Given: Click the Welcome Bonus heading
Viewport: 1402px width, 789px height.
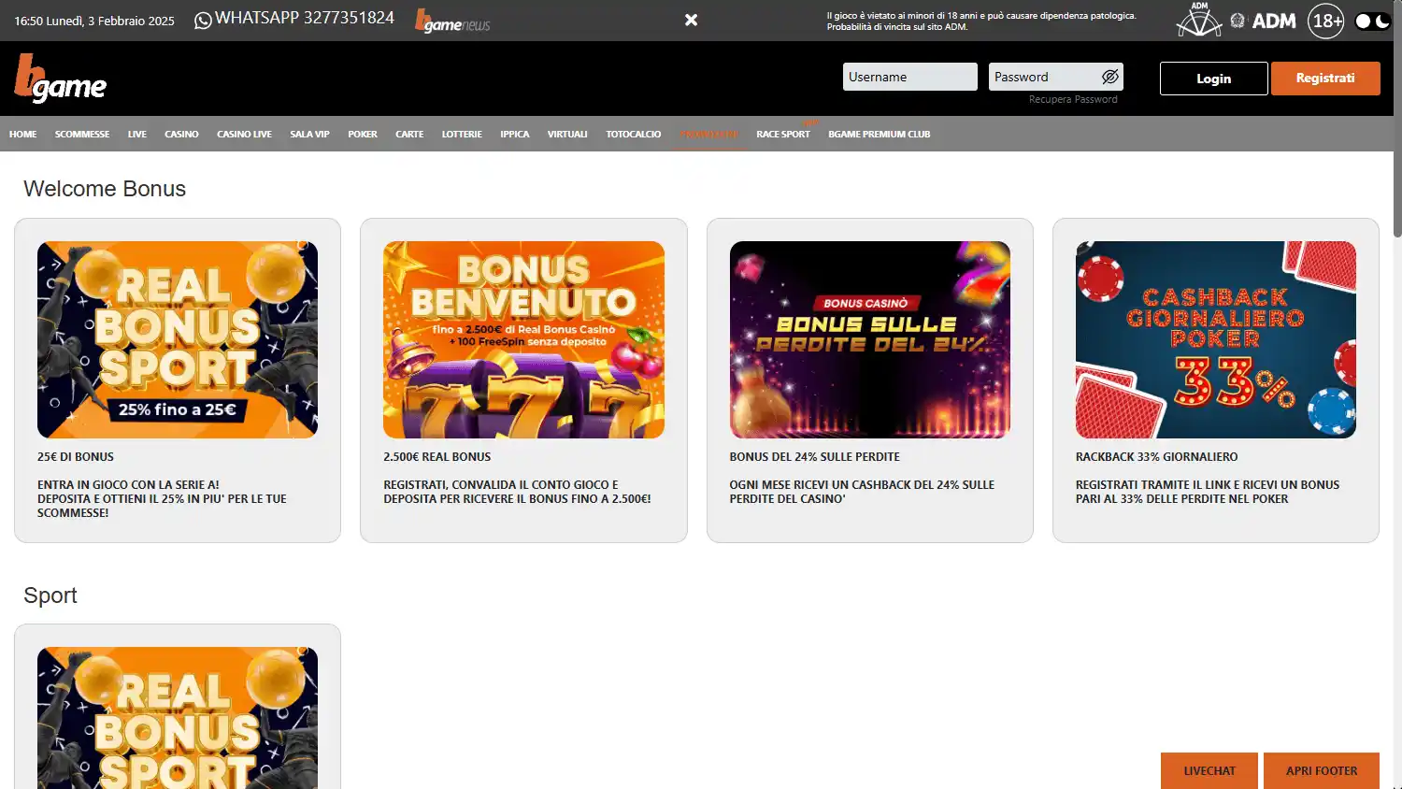Looking at the screenshot, I should tap(105, 189).
